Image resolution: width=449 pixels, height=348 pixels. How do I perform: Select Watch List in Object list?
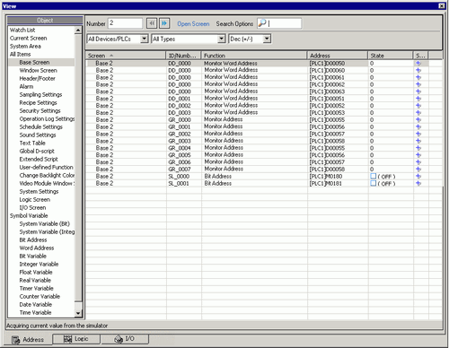22,30
